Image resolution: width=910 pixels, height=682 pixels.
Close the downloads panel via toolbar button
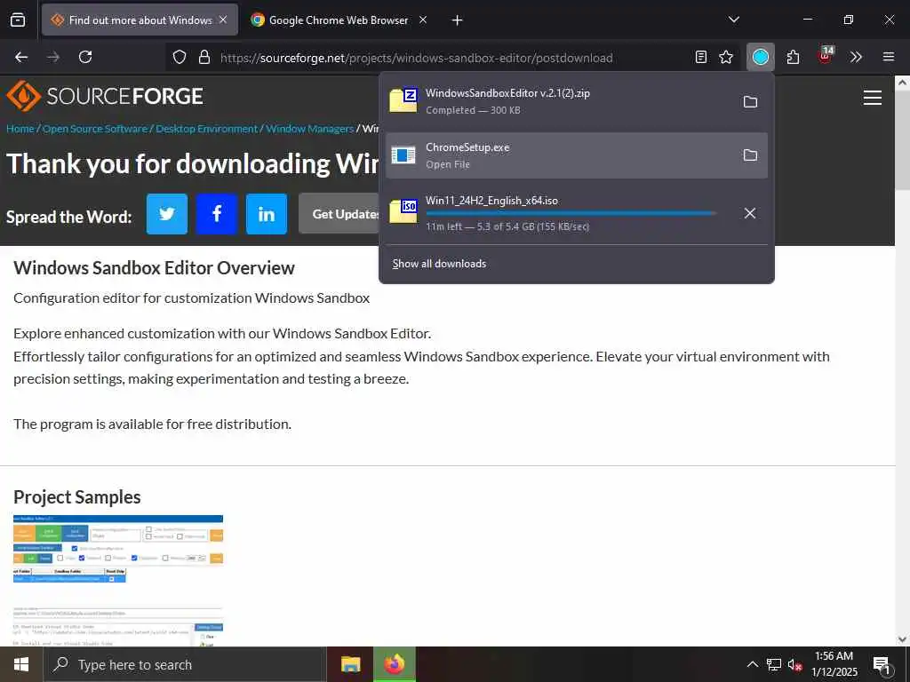coord(761,57)
